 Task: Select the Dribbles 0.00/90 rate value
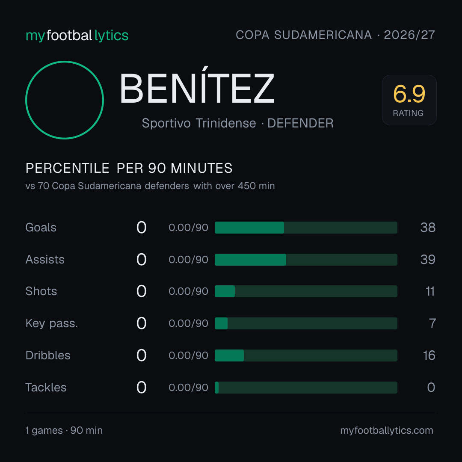[x=188, y=355]
